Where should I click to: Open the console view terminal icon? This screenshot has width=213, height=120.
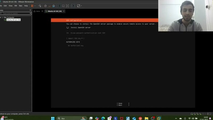pos(73,6)
